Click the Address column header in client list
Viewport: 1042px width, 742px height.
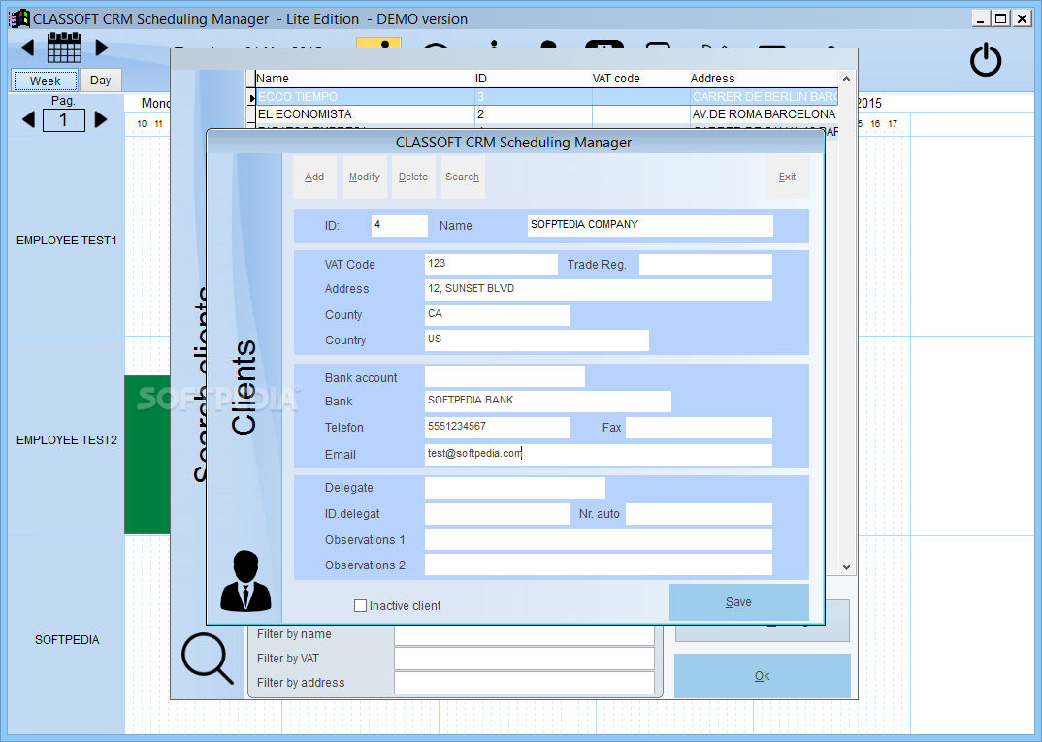[764, 79]
